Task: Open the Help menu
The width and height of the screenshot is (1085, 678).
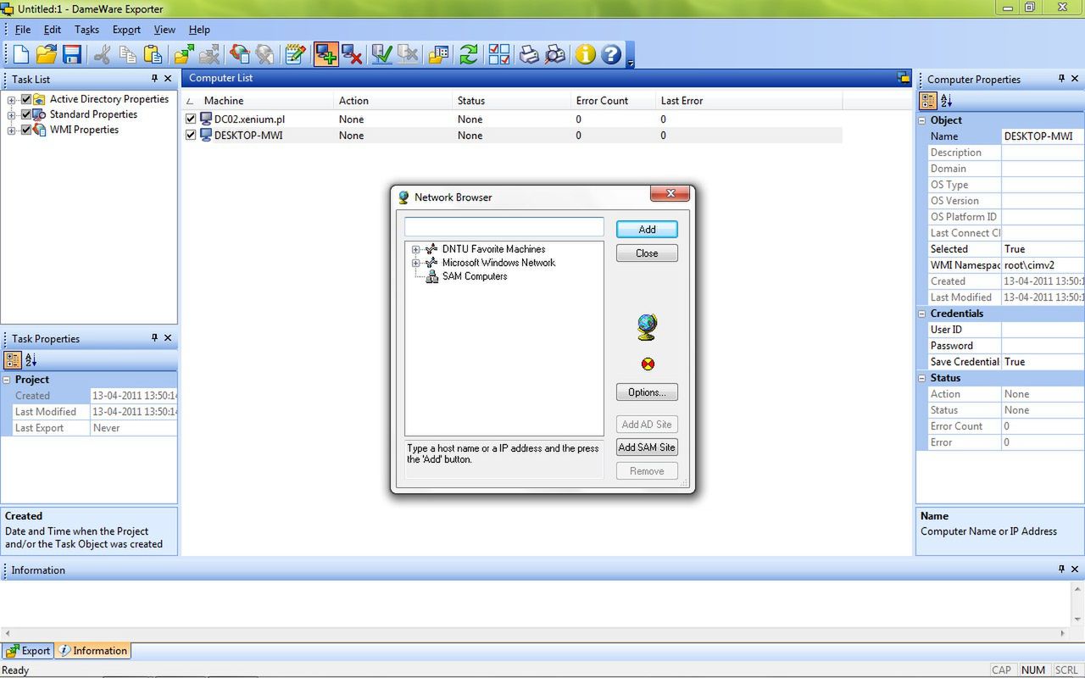Action: (x=199, y=30)
